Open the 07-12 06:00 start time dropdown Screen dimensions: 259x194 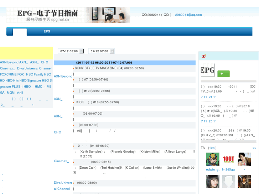(71, 51)
